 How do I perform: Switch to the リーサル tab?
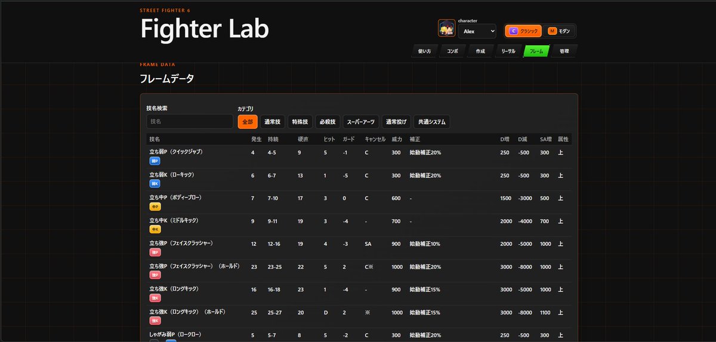[508, 51]
